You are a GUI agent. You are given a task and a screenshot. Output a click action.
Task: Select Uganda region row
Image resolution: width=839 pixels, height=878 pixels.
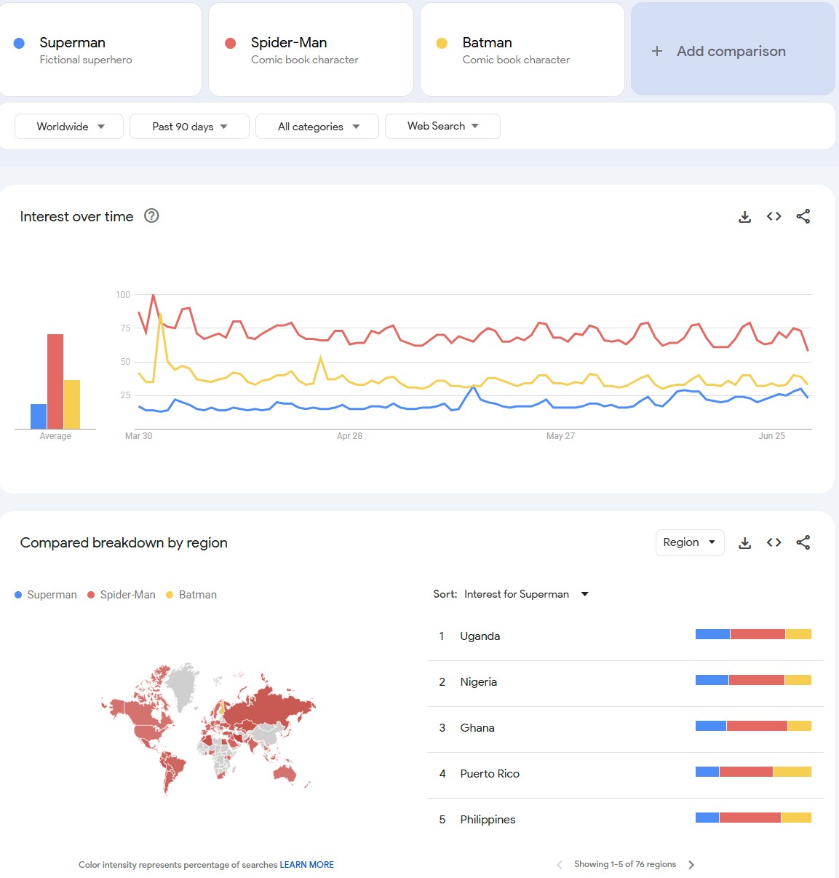point(626,636)
